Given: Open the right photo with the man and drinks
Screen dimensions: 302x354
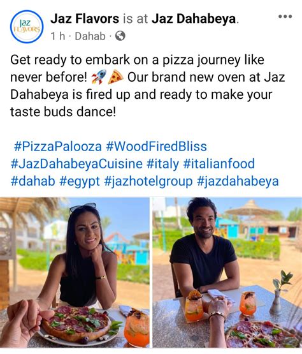Looking at the screenshot, I should click(227, 272).
